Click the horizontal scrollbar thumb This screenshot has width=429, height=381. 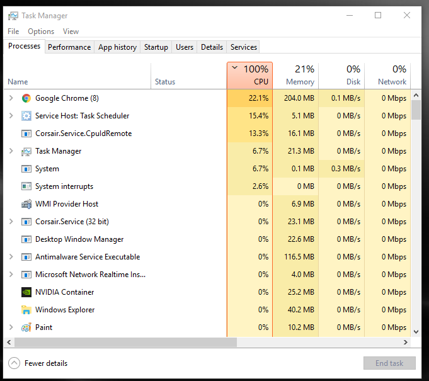[125, 342]
